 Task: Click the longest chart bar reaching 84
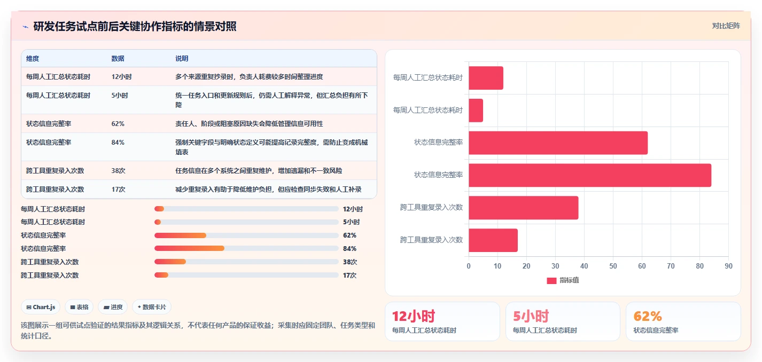click(590, 175)
